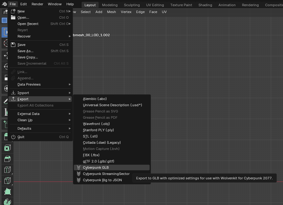Open the UV Editing workspace tab

[x=155, y=5]
